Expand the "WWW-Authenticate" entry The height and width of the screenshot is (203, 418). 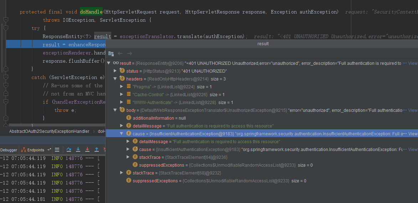point(122,102)
